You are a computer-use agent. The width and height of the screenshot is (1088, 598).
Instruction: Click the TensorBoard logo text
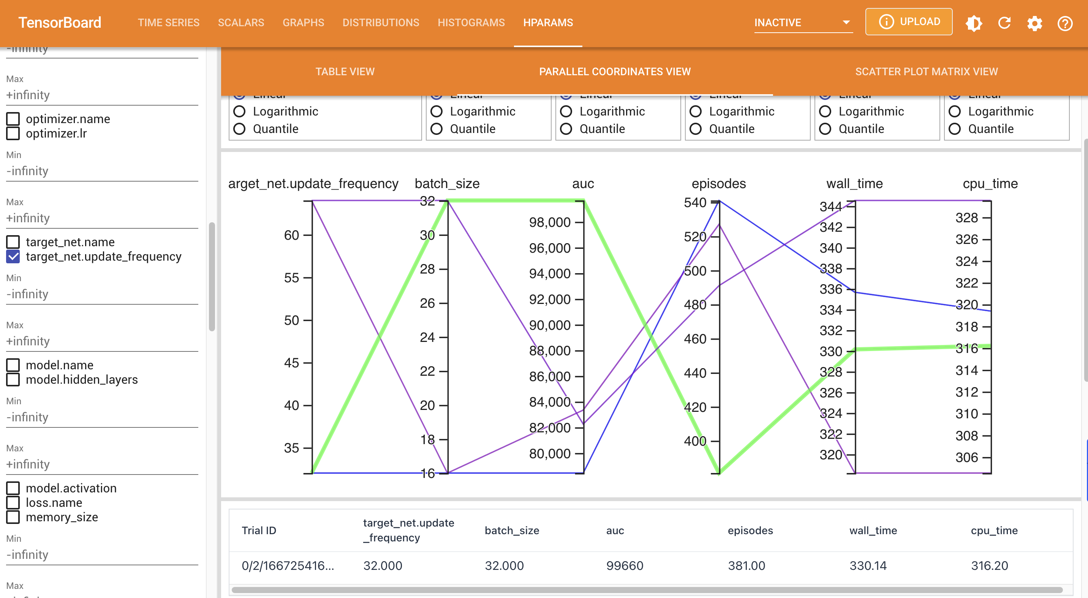click(60, 23)
